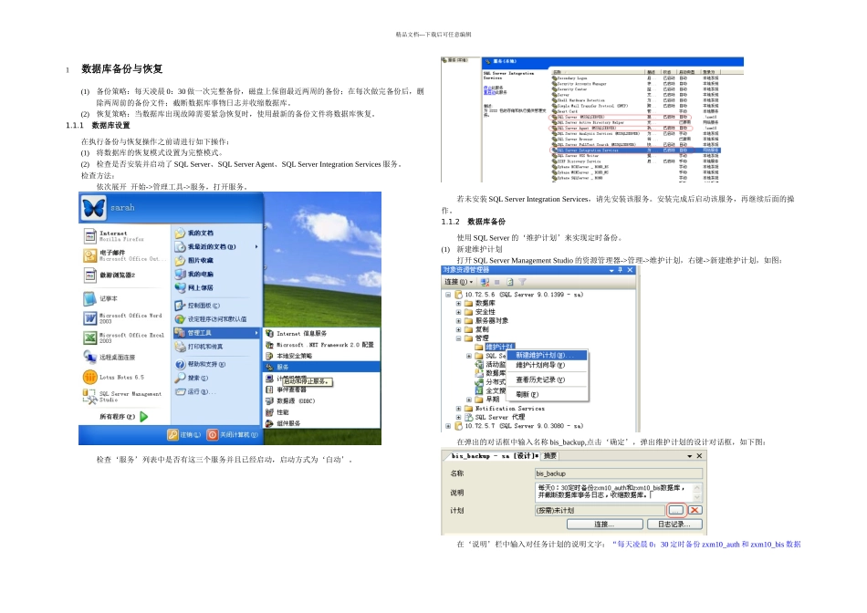Expand the 安全性 folder node
The image size is (867, 613).
[458, 312]
